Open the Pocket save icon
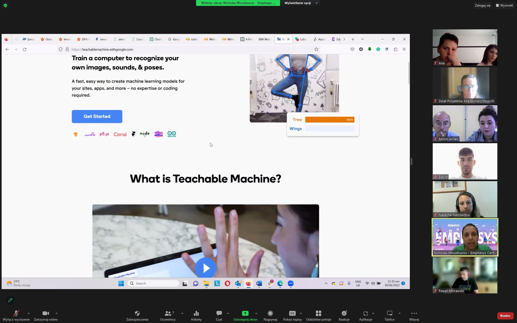The height and width of the screenshot is (323, 517). click(x=352, y=49)
